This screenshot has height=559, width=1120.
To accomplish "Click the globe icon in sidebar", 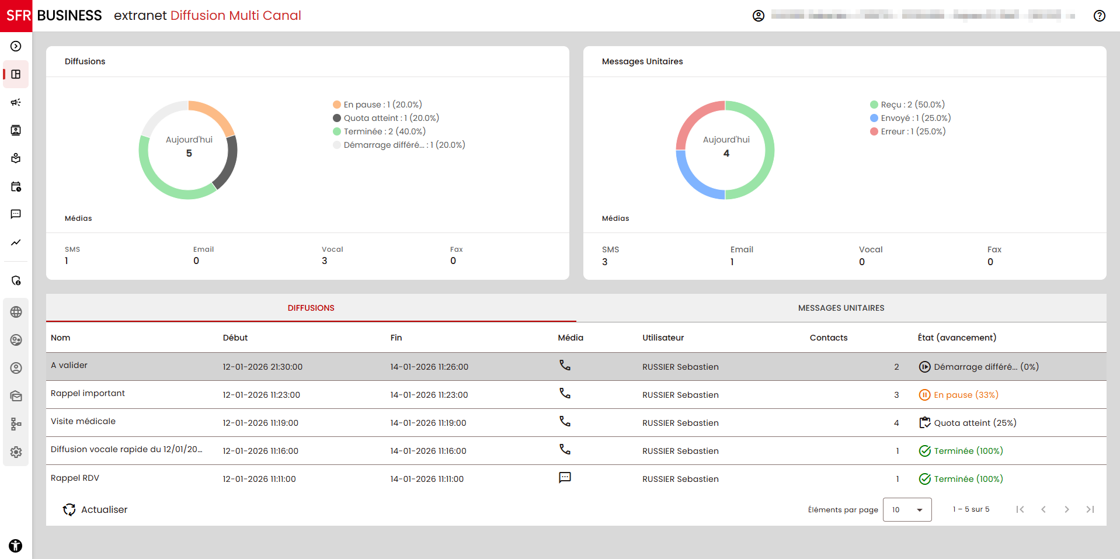I will pos(16,312).
